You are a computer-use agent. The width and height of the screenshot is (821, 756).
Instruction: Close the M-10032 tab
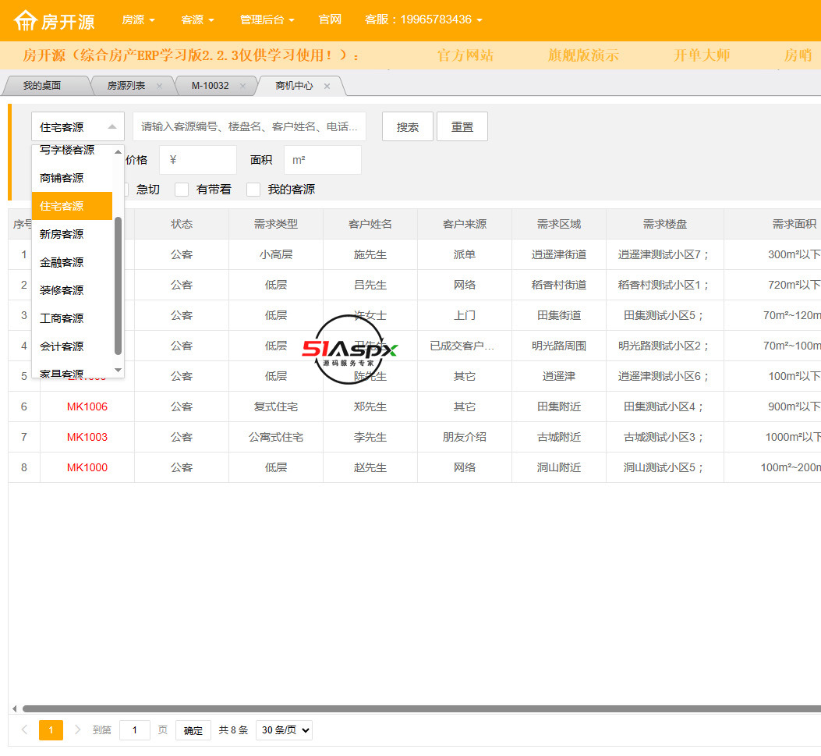(242, 86)
